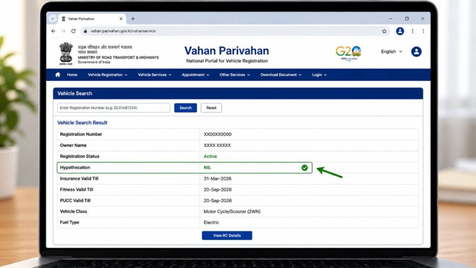Close the Vahan Parivahan tab
Screen dimensions: 476x268
point(121,19)
